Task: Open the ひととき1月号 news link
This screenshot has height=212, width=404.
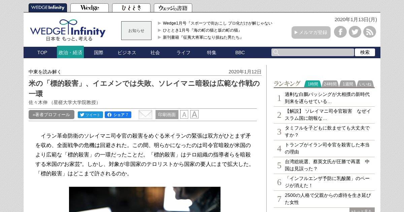Action: click(x=202, y=30)
